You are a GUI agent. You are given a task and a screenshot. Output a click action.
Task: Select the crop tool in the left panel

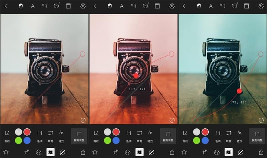pos(27,152)
